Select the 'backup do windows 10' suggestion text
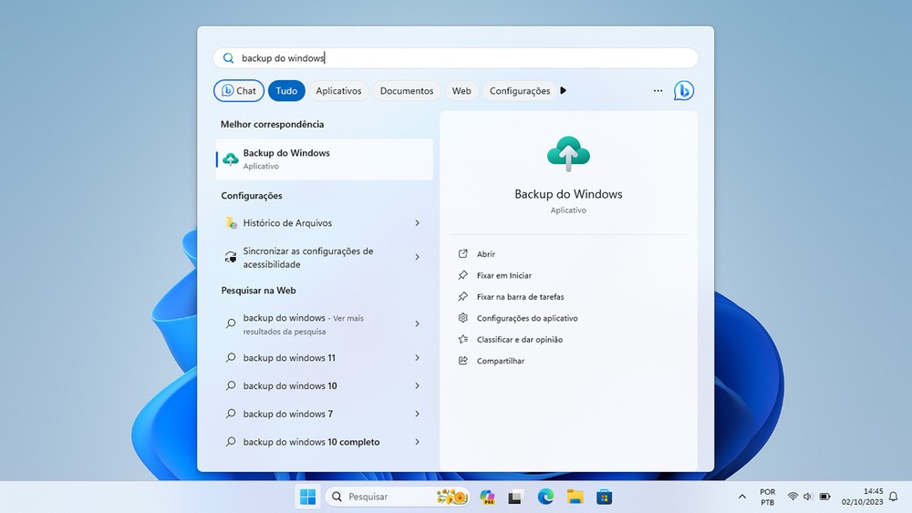Viewport: 912px width, 513px height. 290,385
